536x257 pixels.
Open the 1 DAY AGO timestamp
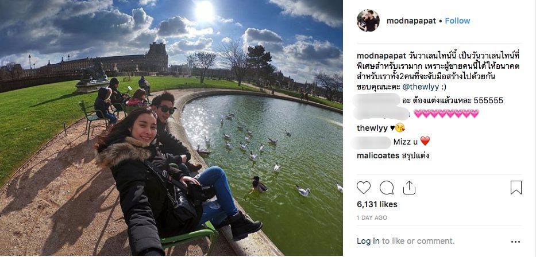click(372, 218)
